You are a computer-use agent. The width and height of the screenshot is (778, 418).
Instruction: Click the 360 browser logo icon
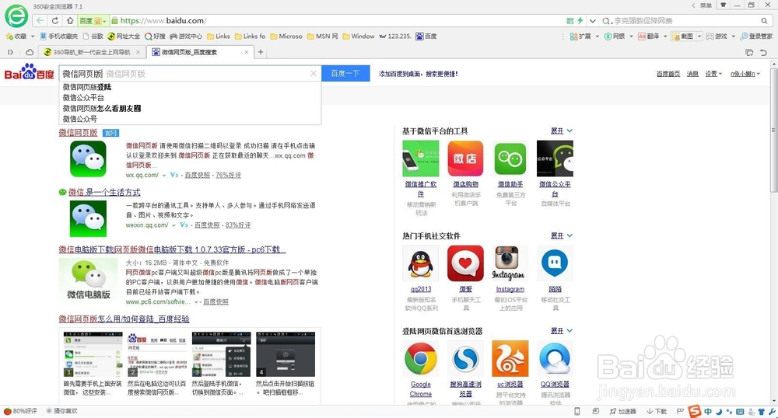pyautogui.click(x=16, y=16)
